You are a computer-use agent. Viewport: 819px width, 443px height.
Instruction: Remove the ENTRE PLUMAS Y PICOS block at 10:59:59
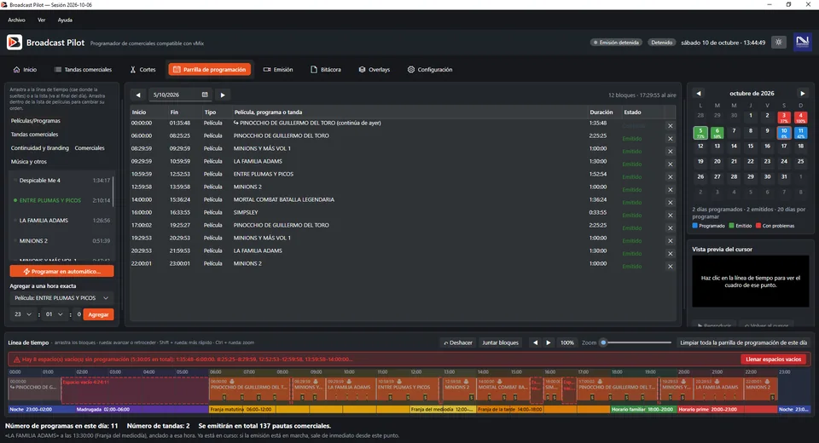click(671, 177)
